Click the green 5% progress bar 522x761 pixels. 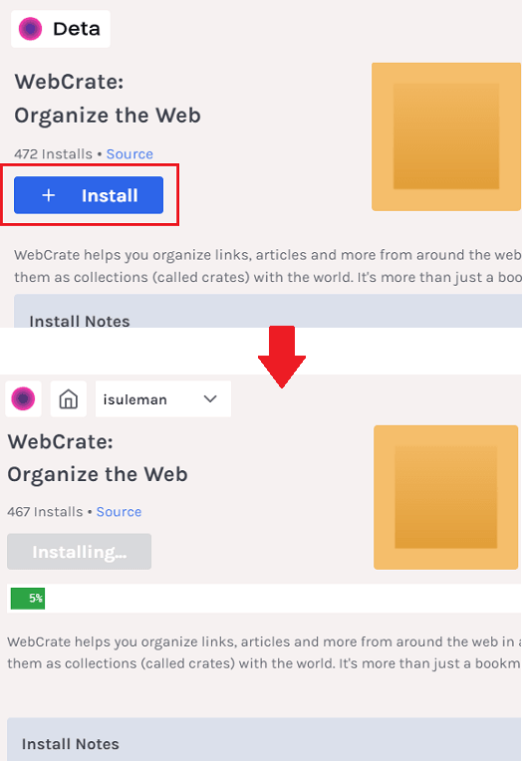pos(28,598)
